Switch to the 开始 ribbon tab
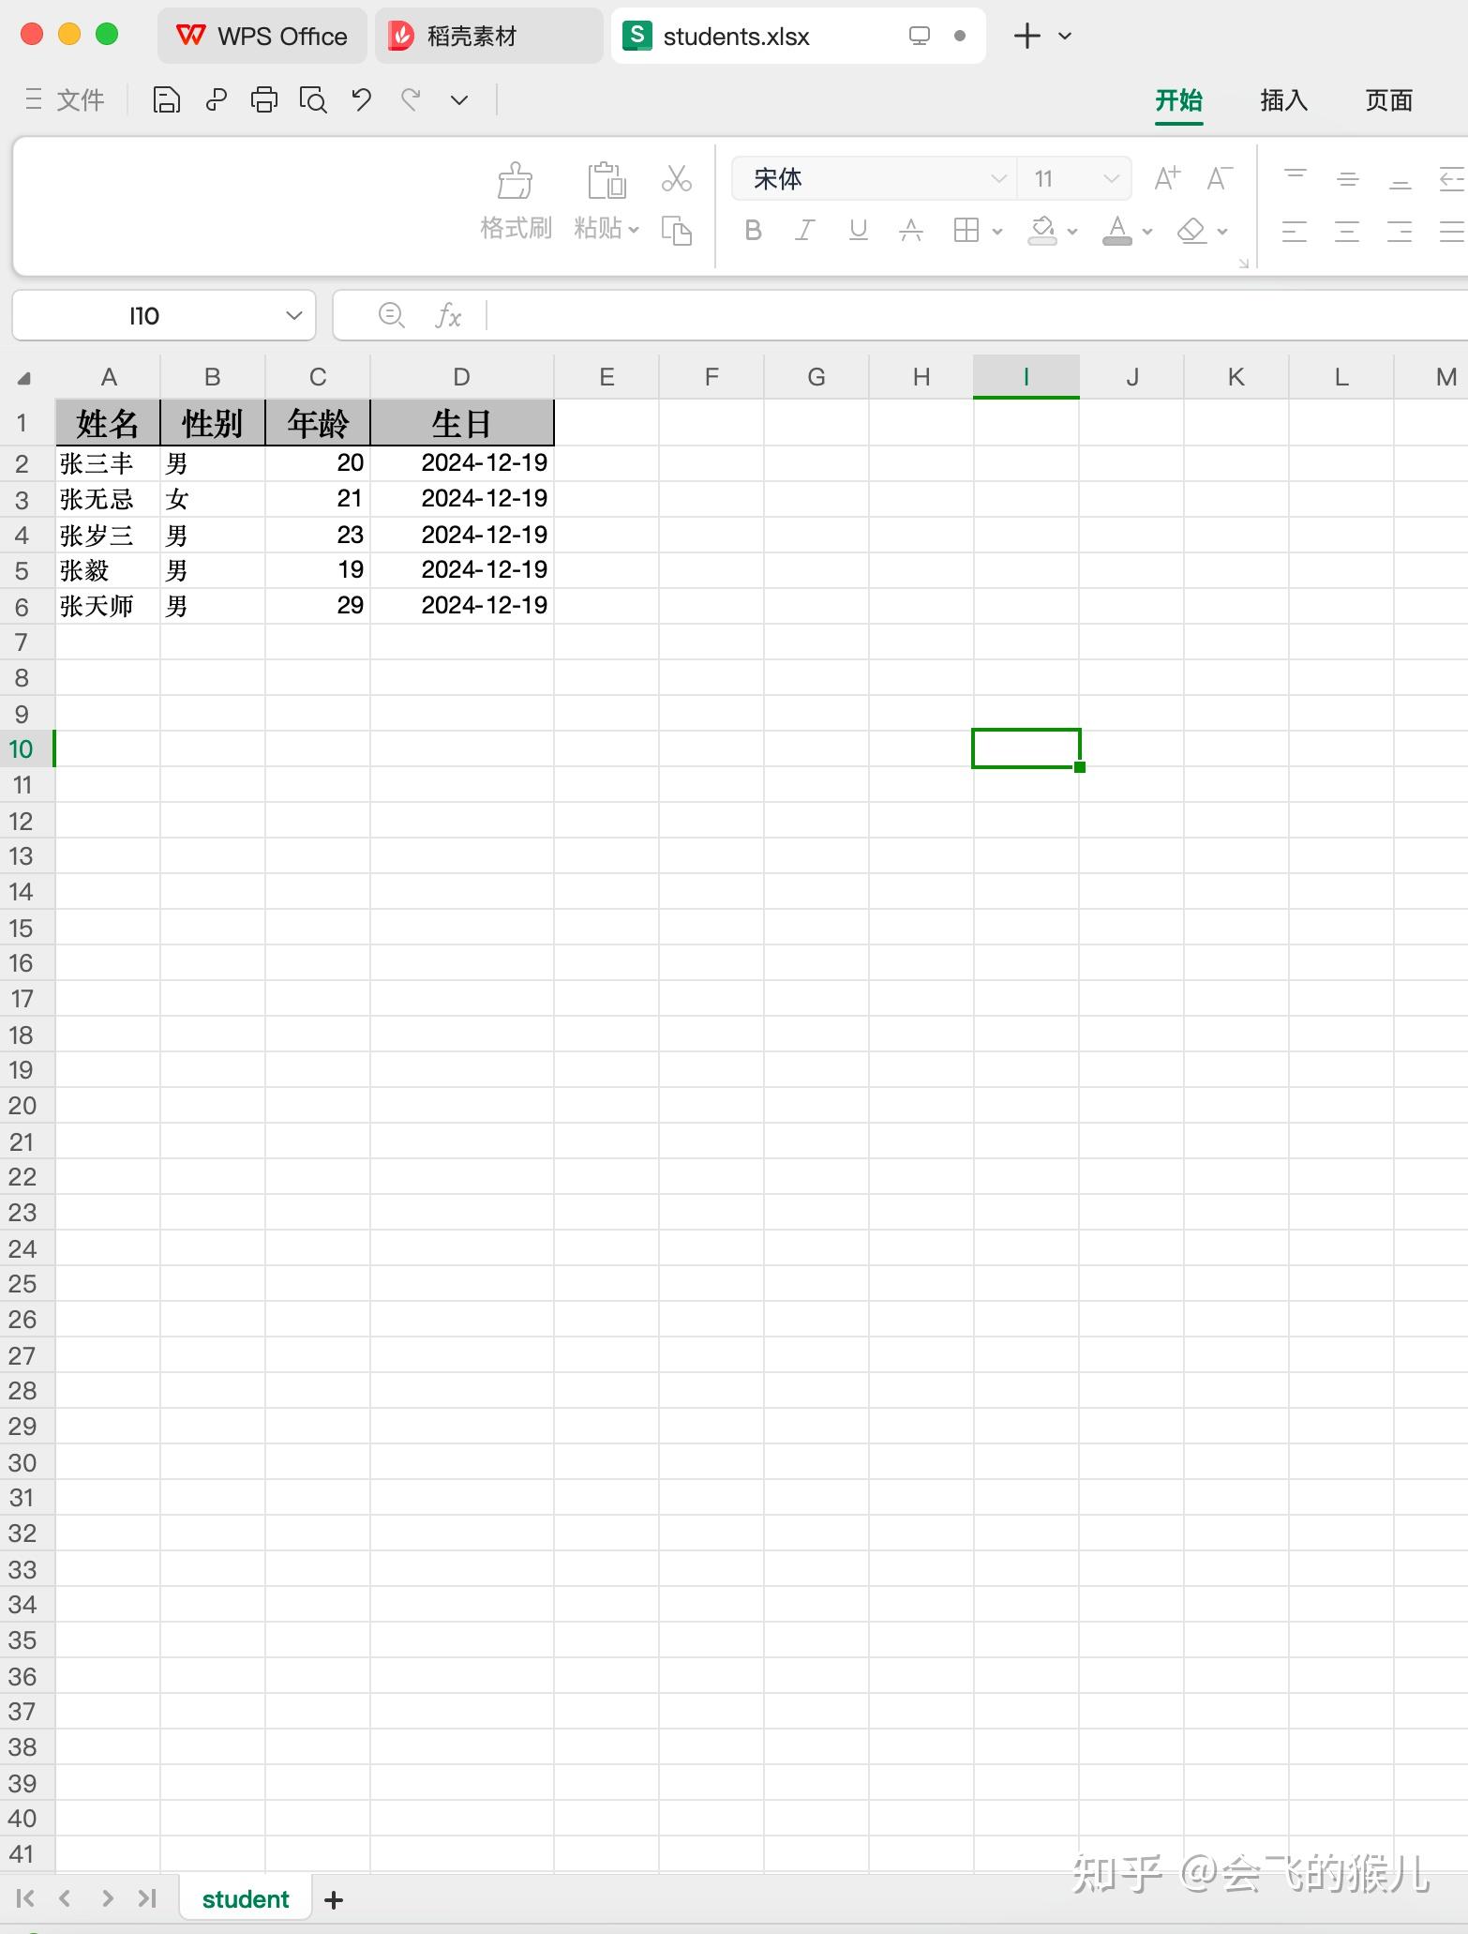Viewport: 1468px width, 1934px height. tap(1178, 100)
